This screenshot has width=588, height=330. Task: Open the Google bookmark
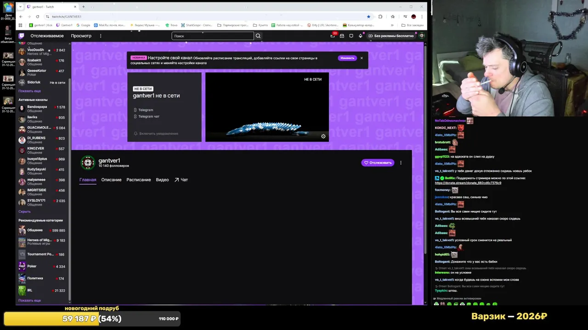[x=84, y=25]
